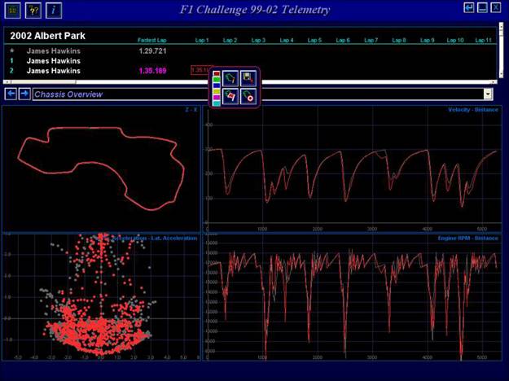The width and height of the screenshot is (509, 381).
Task: Select the 1.29.721 fastest lap time
Action: [x=155, y=50]
